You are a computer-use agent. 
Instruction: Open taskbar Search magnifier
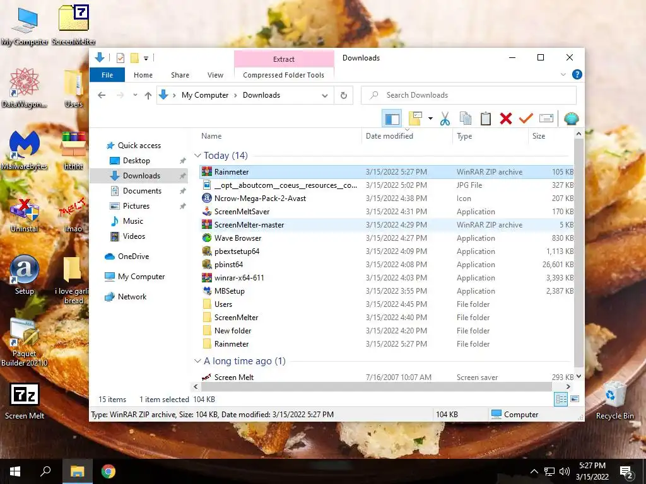tap(45, 471)
